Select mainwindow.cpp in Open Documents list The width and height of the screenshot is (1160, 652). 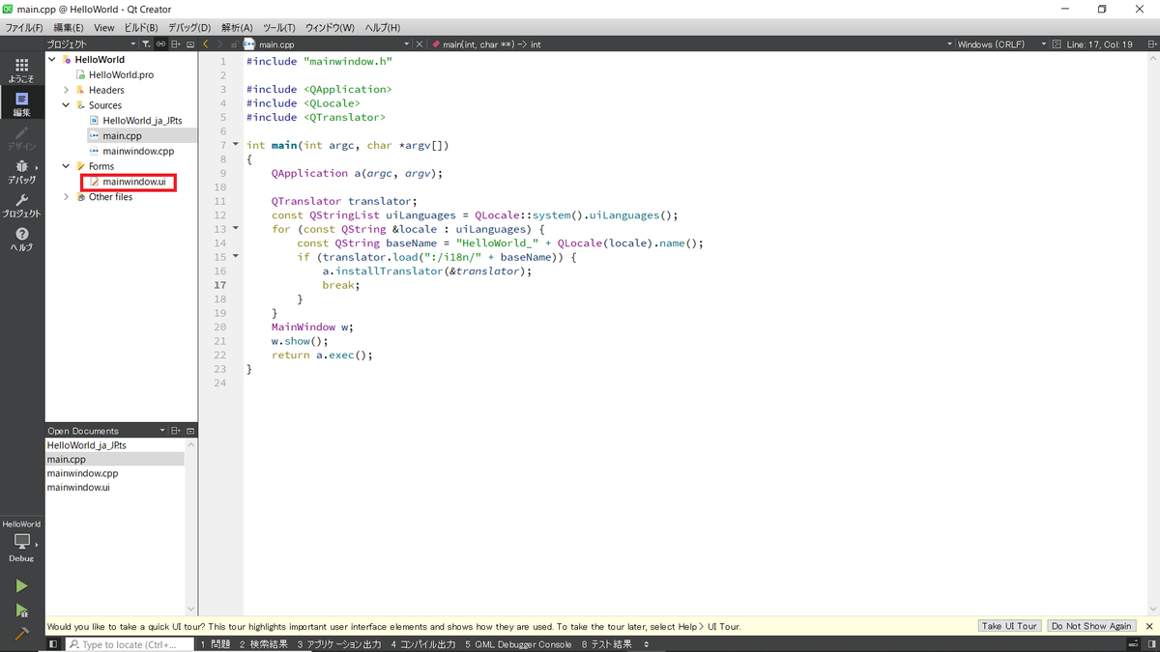82,473
